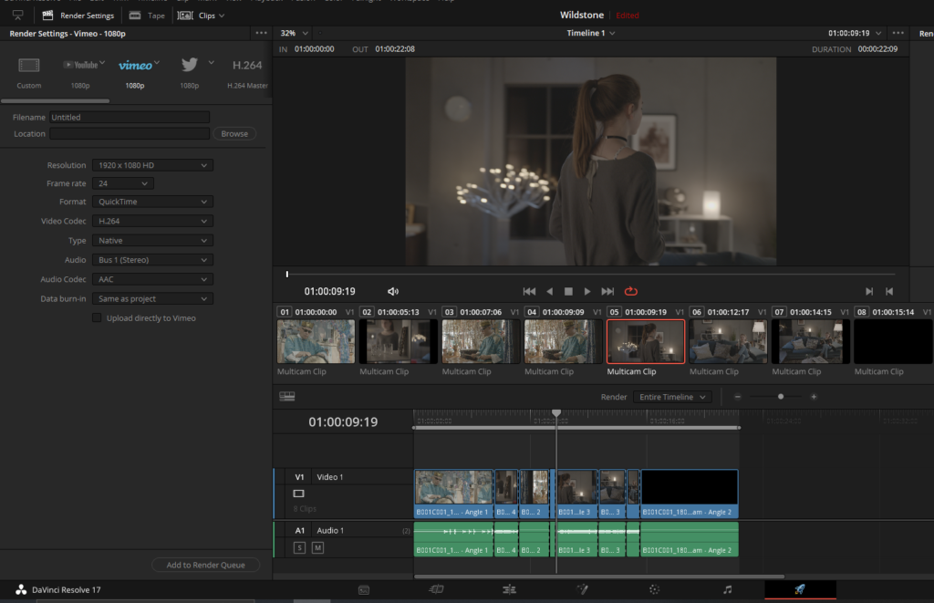This screenshot has width=934, height=603.
Task: Click the timeline ruler playhead marker
Action: coord(556,413)
